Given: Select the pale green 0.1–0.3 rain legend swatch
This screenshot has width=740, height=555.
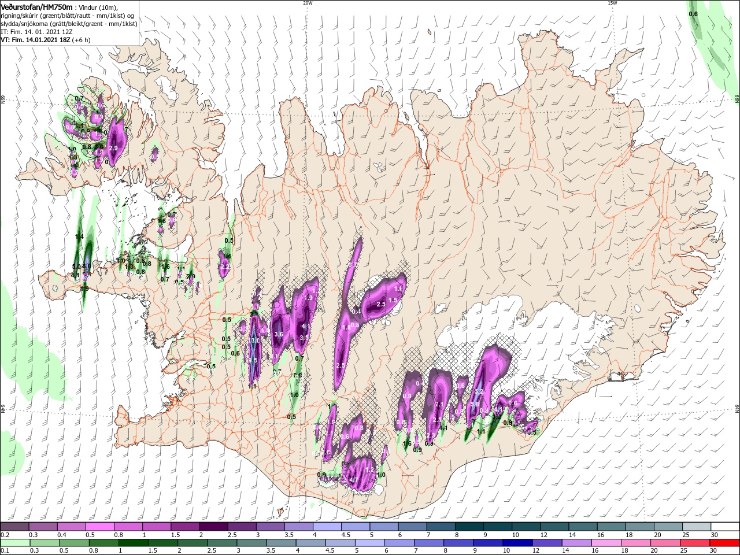Looking at the screenshot, I should pyautogui.click(x=16, y=543).
